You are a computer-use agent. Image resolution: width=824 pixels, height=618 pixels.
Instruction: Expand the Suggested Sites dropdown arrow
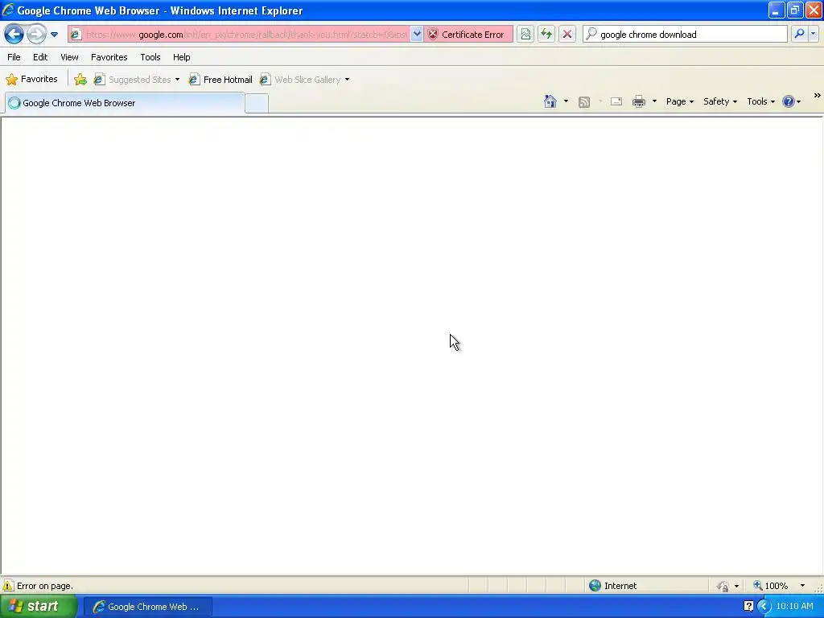click(x=178, y=80)
